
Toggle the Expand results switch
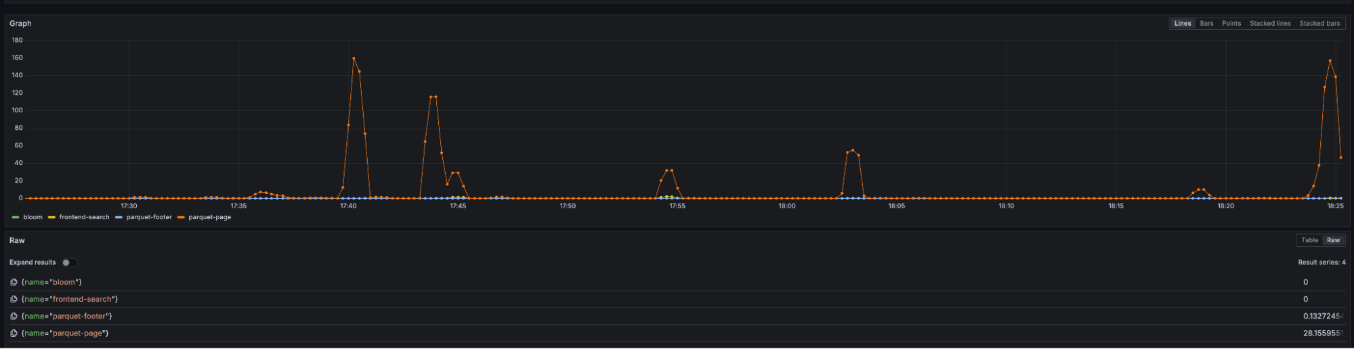[x=69, y=262]
